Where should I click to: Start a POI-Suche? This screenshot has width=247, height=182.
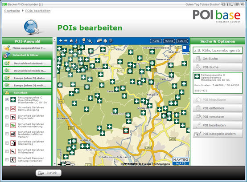pyautogui.click(x=218, y=67)
